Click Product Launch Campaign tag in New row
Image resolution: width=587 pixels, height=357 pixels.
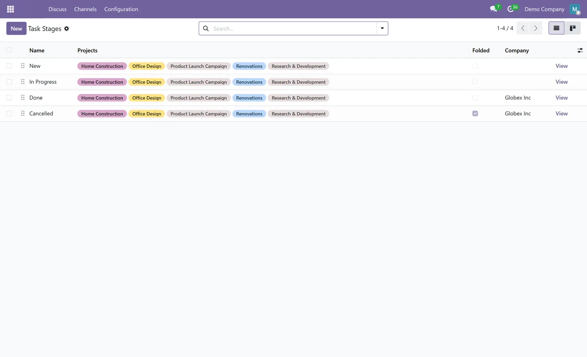pos(198,66)
